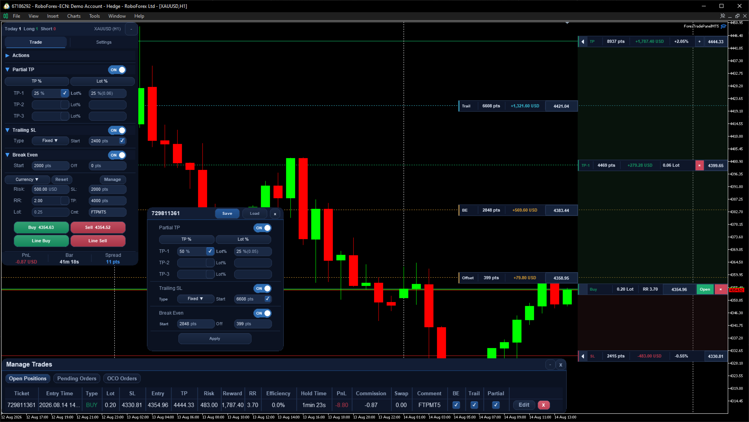Viewport: 749px width, 422px height.
Task: Open the Charts menu
Action: (74, 16)
